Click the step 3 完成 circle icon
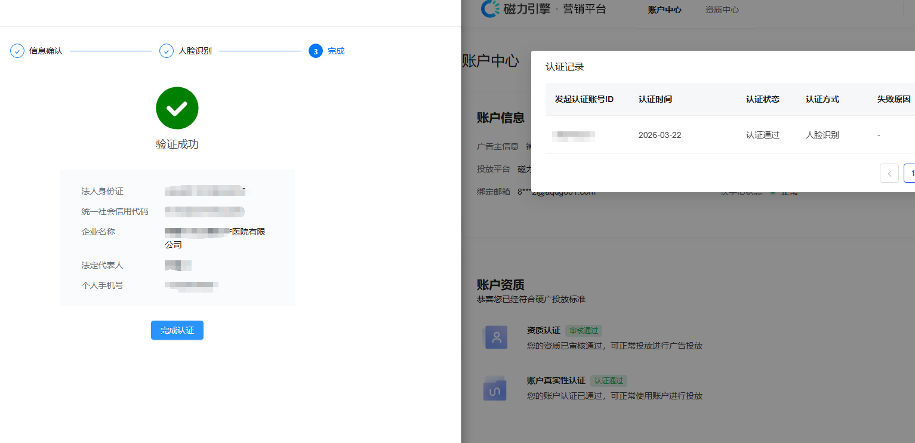 click(x=316, y=51)
